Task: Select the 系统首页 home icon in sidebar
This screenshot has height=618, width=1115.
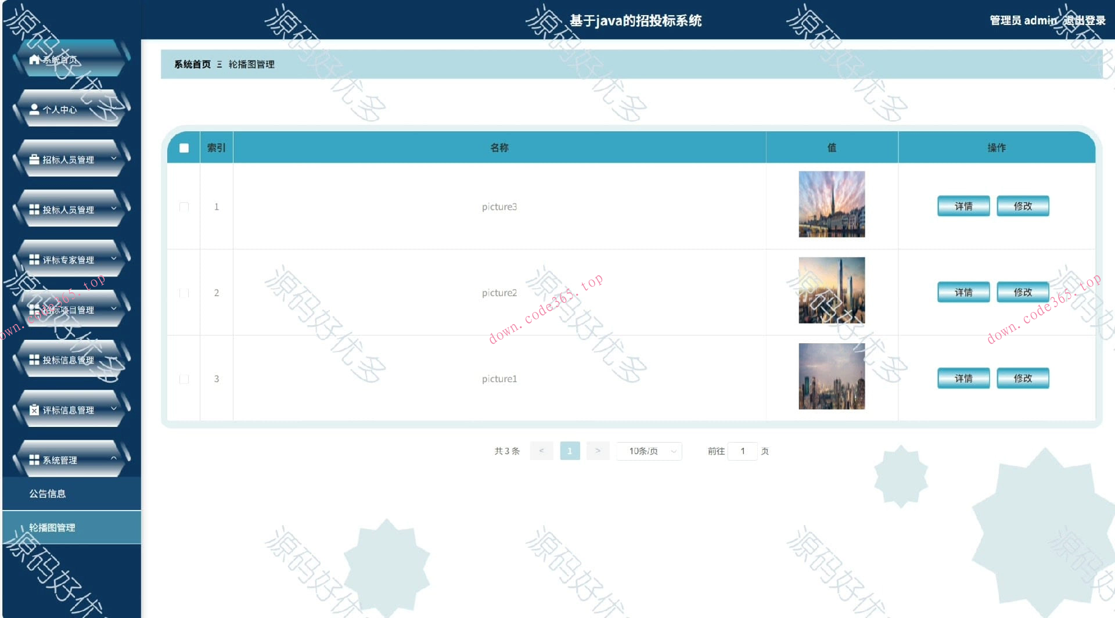Action: pos(34,59)
